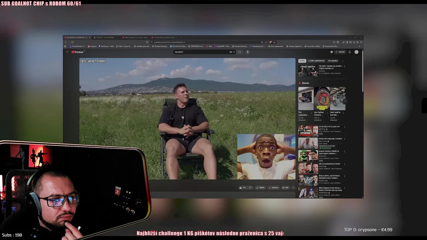Show more filter chips with arrow
The height and width of the screenshot is (240, 427).
click(x=342, y=61)
